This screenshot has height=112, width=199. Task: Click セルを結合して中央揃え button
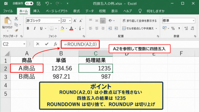138,28
